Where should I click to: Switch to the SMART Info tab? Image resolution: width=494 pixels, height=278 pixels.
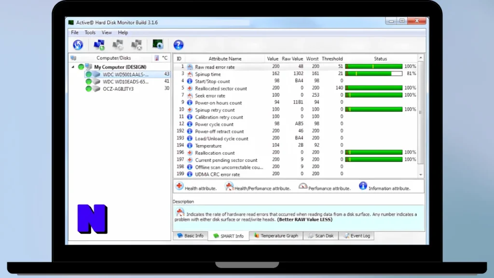[x=228, y=236]
